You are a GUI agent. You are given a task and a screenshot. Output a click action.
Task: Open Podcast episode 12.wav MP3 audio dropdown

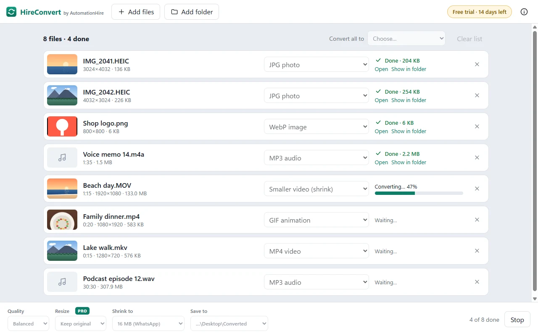pyautogui.click(x=316, y=282)
